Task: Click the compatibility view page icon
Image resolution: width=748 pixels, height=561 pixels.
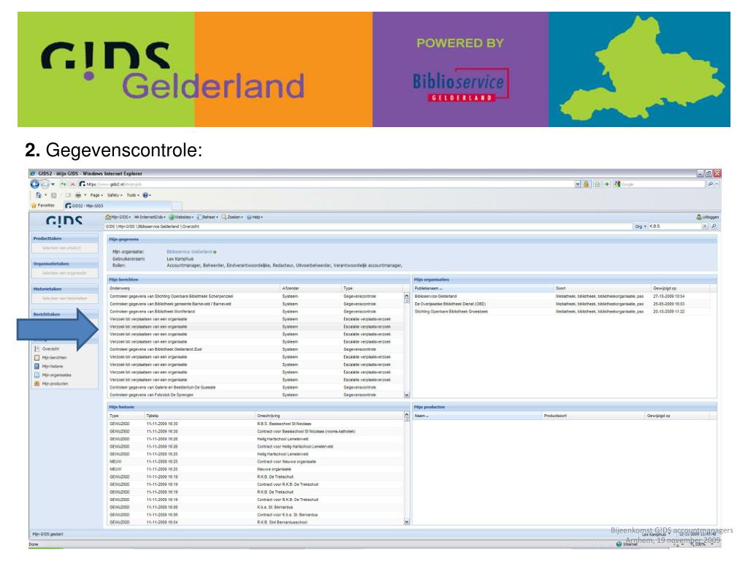Action: [x=597, y=184]
